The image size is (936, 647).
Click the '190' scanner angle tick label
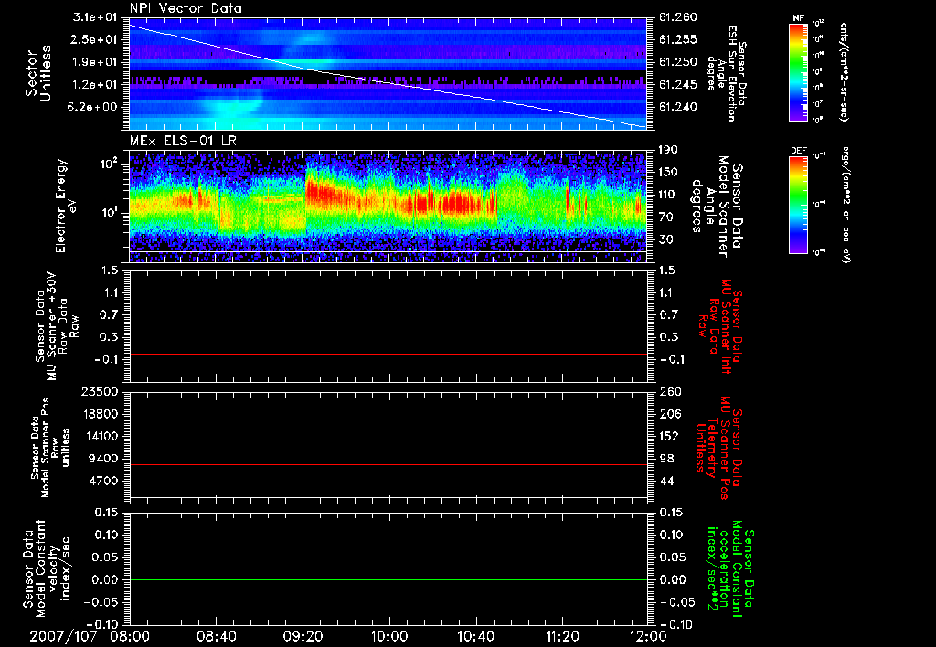(668, 150)
